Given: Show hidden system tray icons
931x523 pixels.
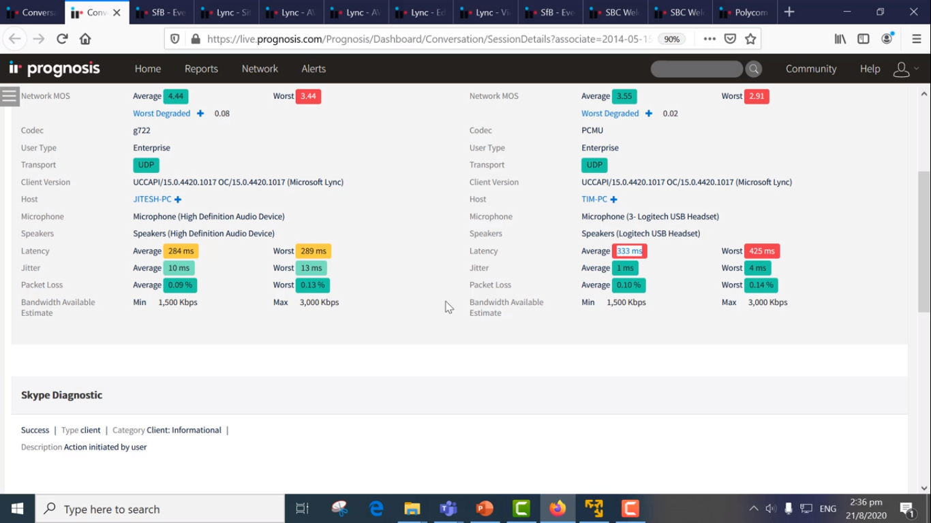Looking at the screenshot, I should point(753,509).
